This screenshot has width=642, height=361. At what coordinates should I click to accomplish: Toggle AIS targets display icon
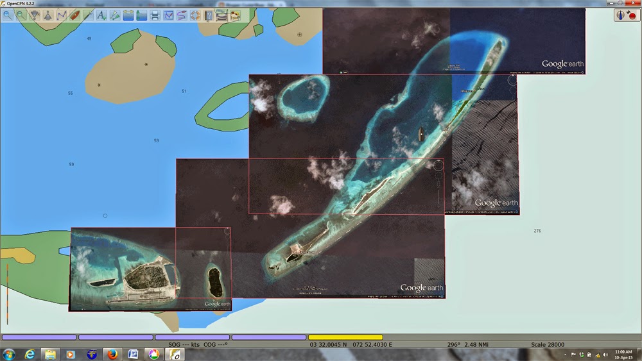[115, 15]
